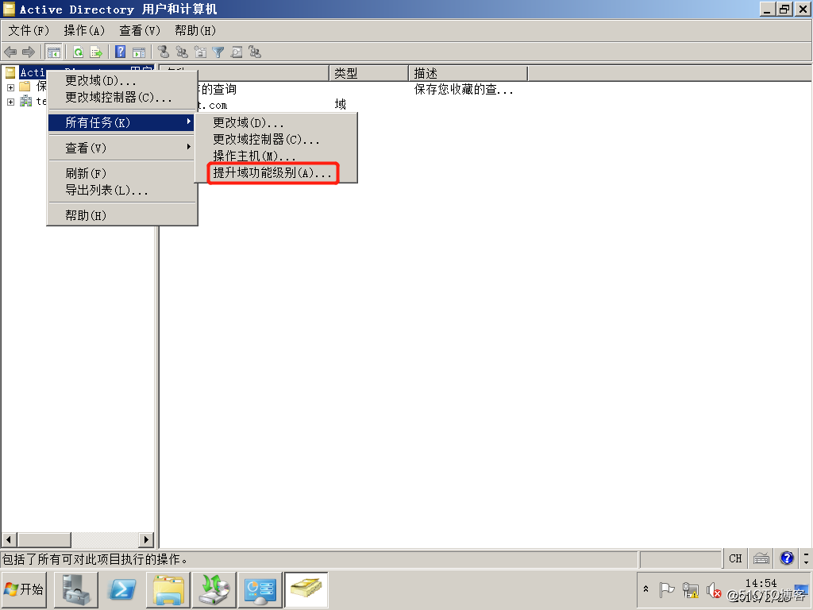Choose 帮助(H) in the context menu

(x=121, y=215)
